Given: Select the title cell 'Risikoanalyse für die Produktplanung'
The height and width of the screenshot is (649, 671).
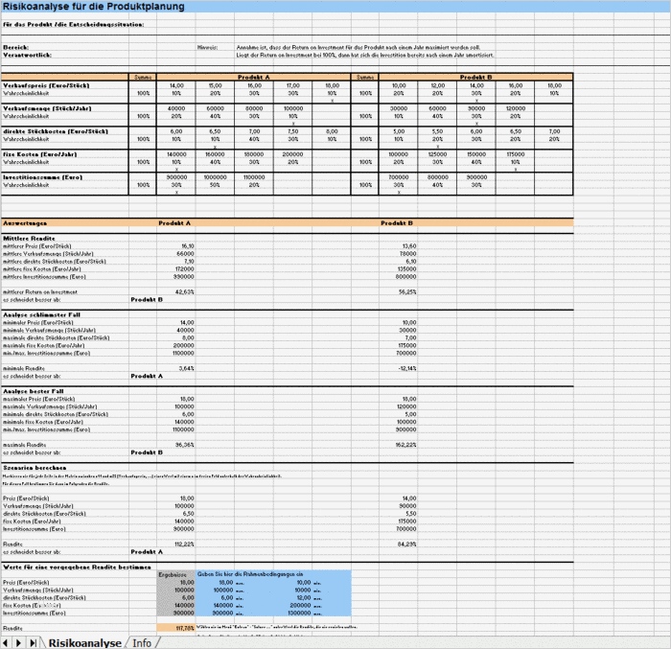Looking at the screenshot, I should 94,7.
